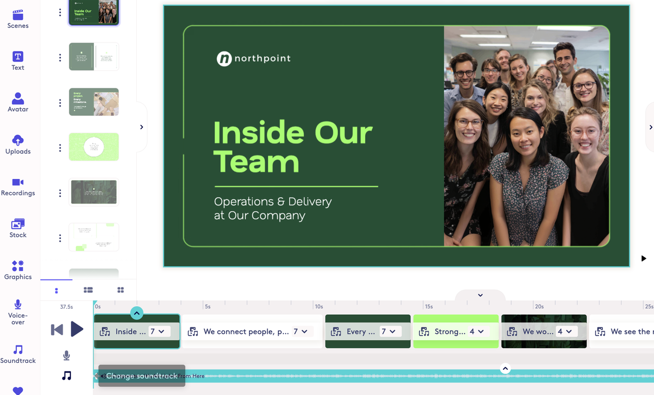The width and height of the screenshot is (654, 395).
Task: Open the Soundtrack sidebar panel
Action: [x=18, y=354]
